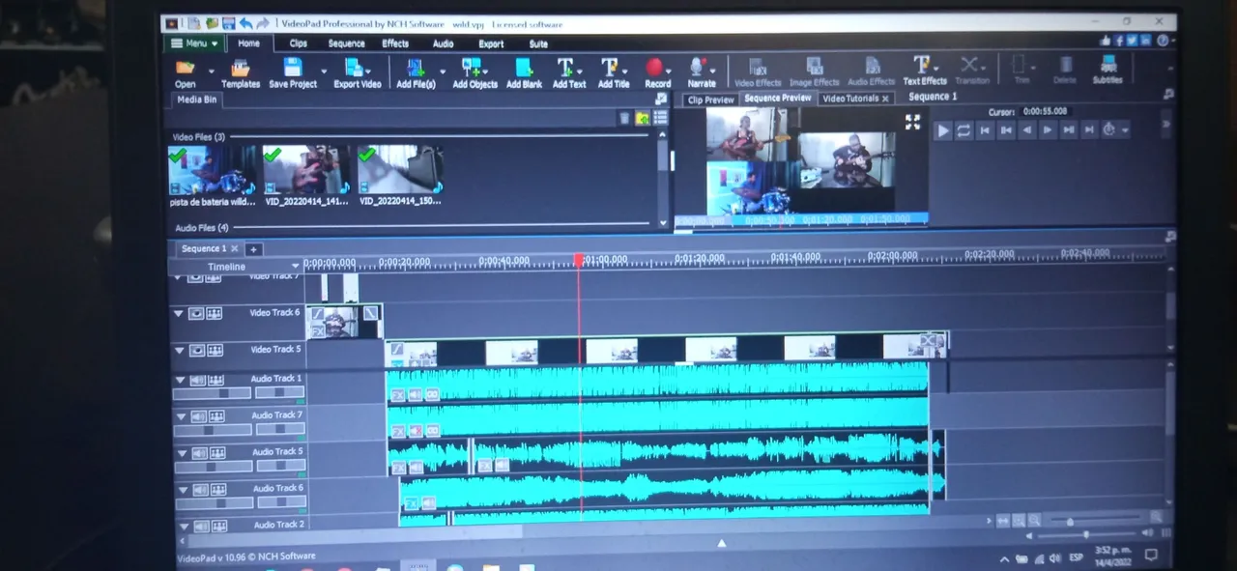
Task: Collapse Video Track 6 with its triangle
Action: click(178, 313)
